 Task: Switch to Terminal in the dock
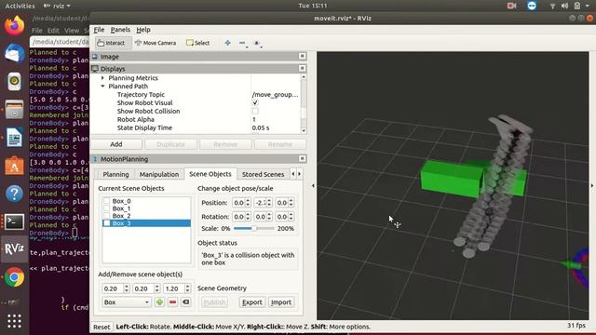pyautogui.click(x=14, y=221)
